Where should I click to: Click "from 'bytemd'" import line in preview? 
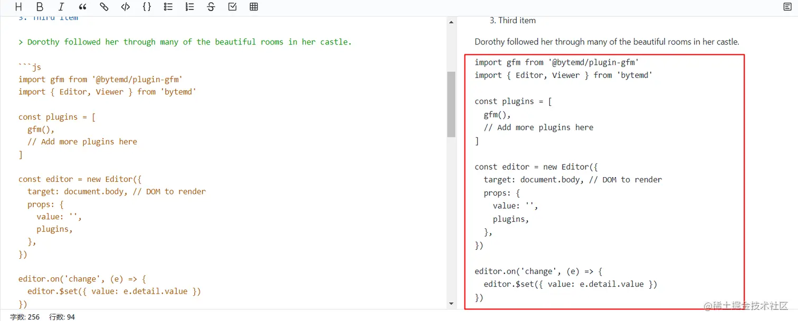click(564, 75)
